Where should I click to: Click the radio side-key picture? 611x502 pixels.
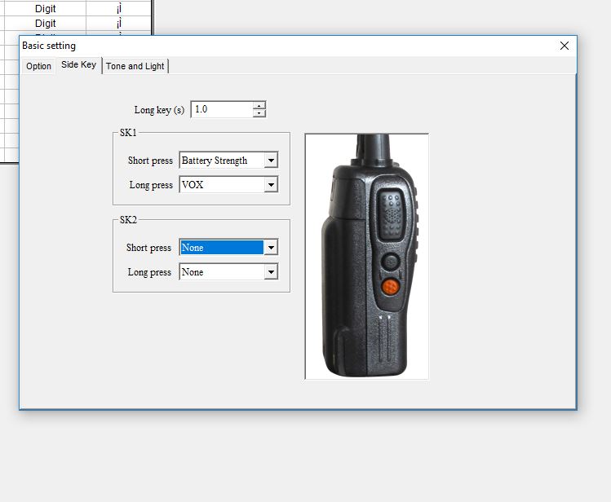pyautogui.click(x=366, y=256)
